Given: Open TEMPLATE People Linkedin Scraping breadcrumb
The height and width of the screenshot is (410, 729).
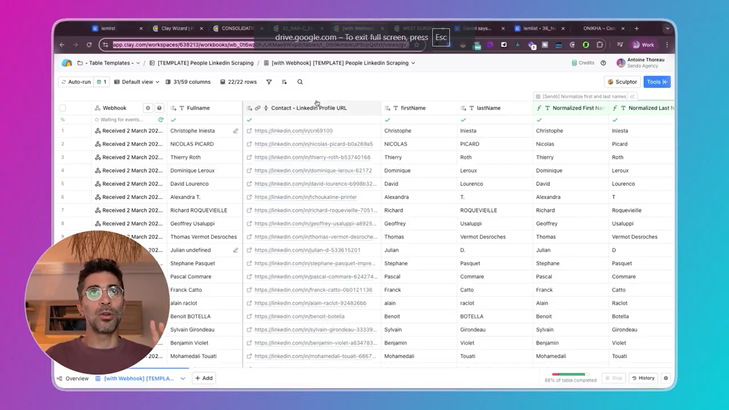Looking at the screenshot, I should [202, 63].
